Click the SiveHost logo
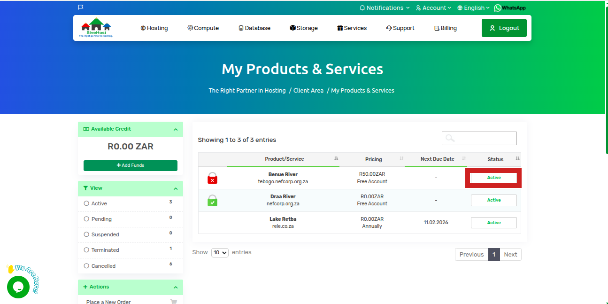Viewport: 608px width, 304px height. coord(96,28)
